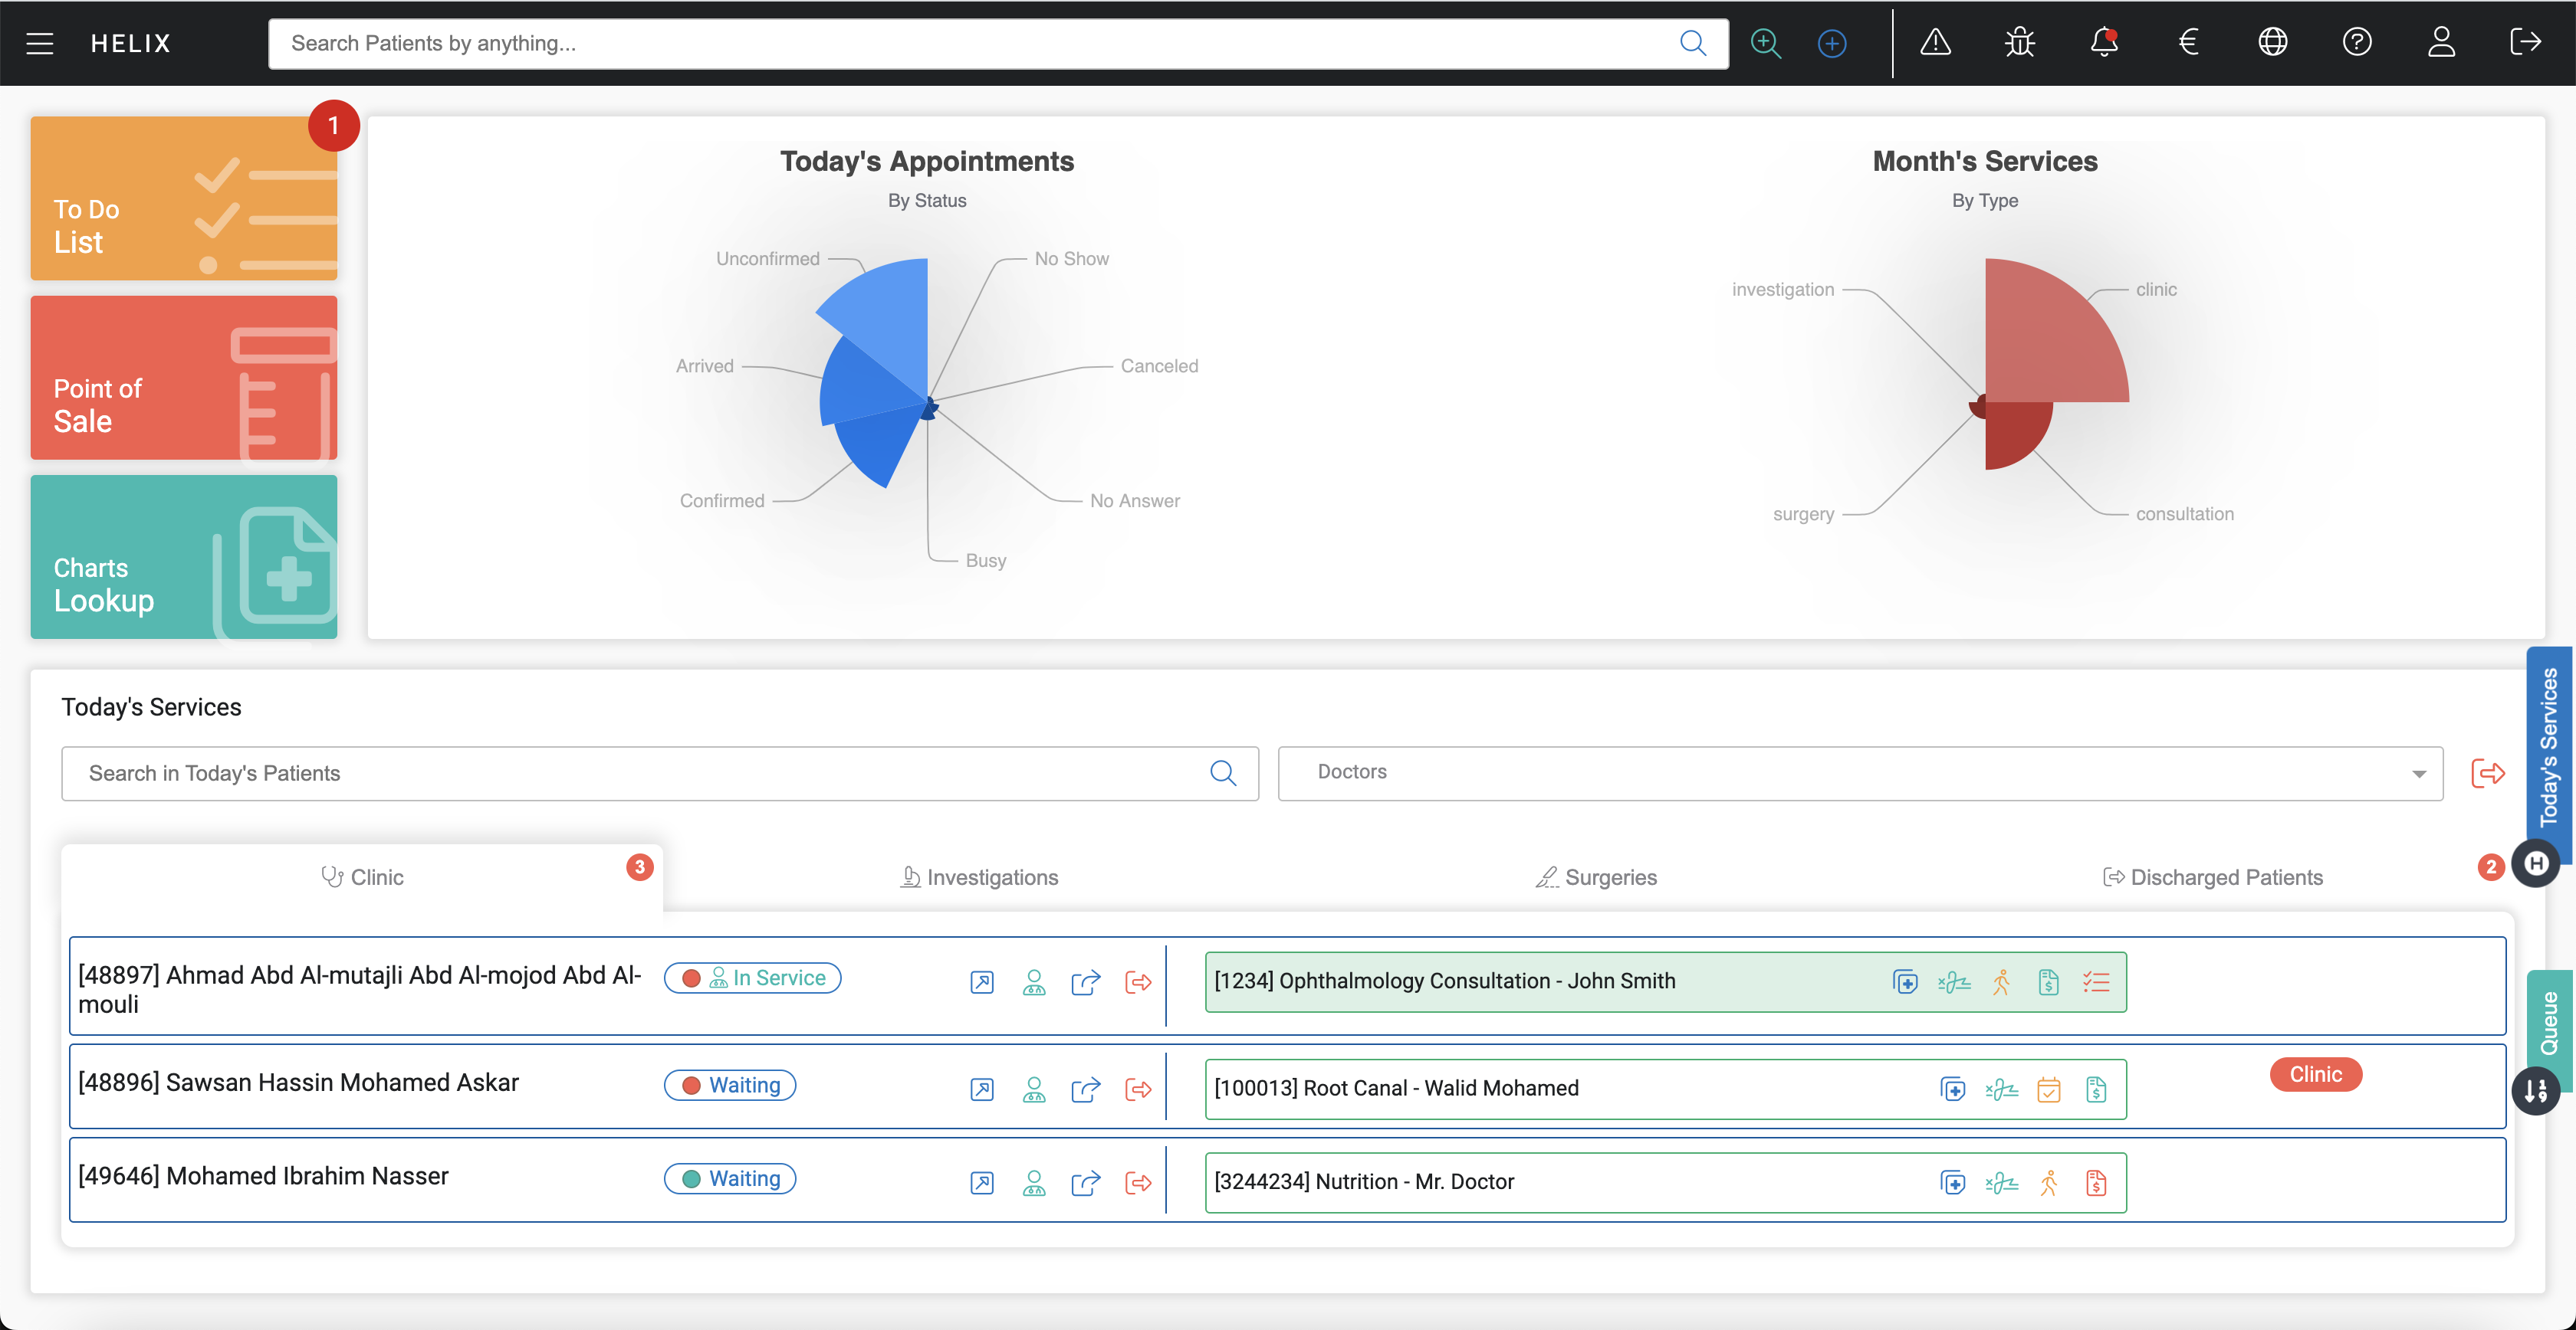2576x1330 pixels.
Task: Click the sort arrows circle button near Queue
Action: 2536,1090
